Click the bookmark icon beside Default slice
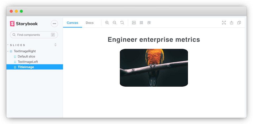This screenshot has width=253, height=124. point(15,57)
